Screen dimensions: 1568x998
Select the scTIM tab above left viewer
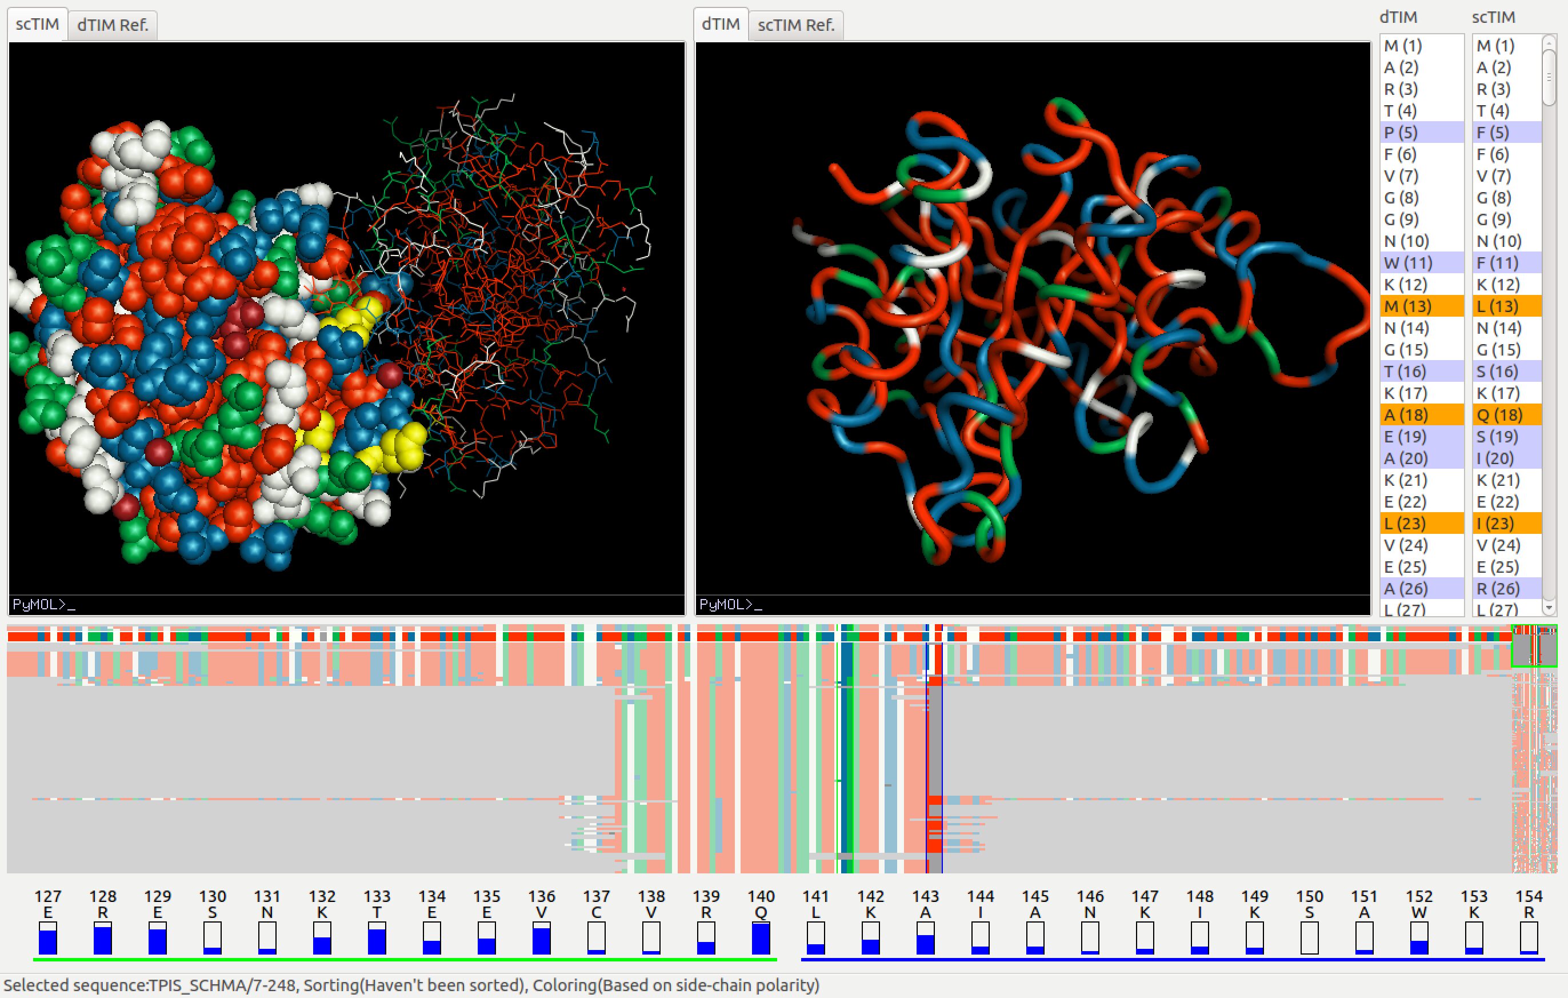[x=37, y=23]
